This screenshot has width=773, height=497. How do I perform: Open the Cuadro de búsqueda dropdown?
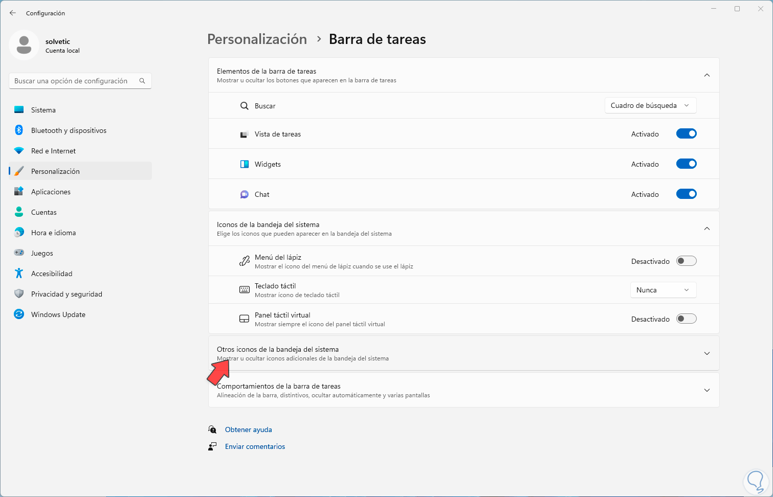click(650, 106)
